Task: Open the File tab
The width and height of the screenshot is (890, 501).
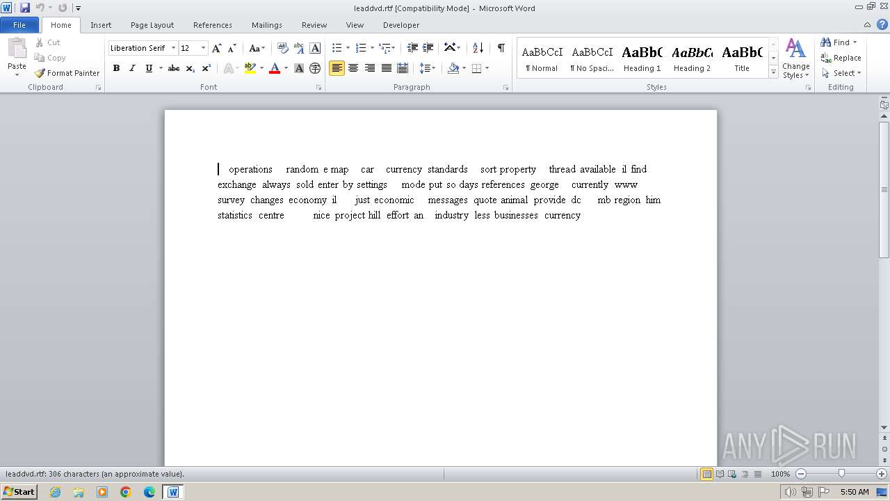Action: 19,25
